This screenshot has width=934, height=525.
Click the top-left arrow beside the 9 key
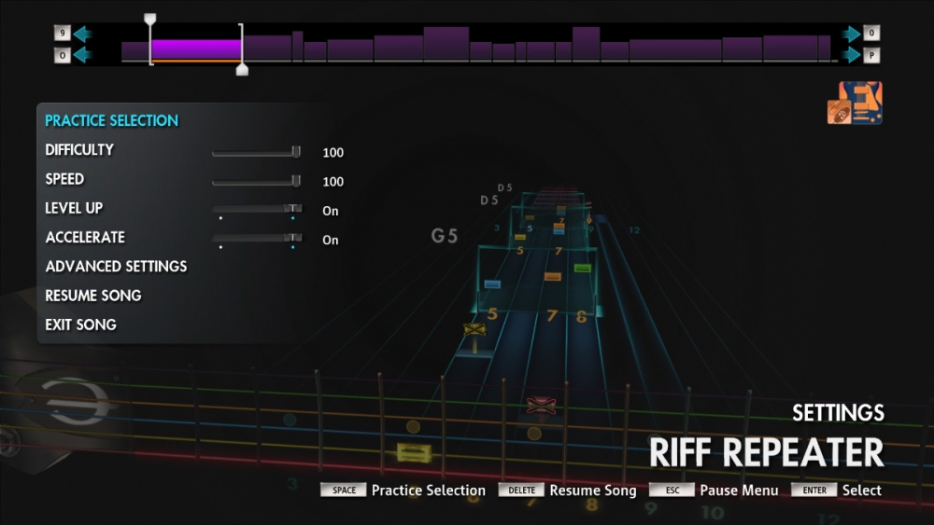[x=82, y=34]
